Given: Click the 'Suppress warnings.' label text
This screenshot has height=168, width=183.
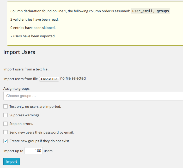Looking at the screenshot, I should [x=25, y=115].
